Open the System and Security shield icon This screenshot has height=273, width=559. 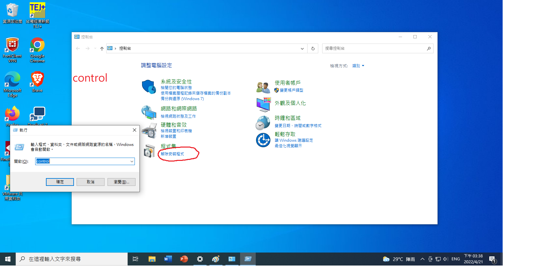(149, 87)
